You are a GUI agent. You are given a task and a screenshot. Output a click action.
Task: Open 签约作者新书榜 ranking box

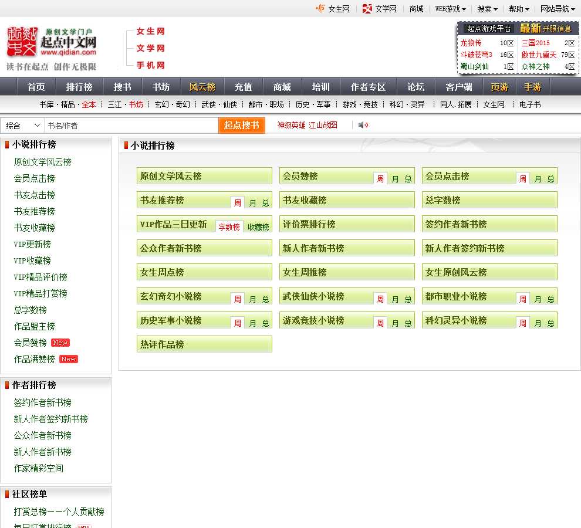pyautogui.click(x=489, y=224)
